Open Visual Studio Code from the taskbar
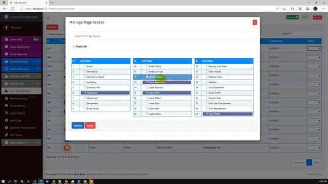328x184 pixels. 34,181
